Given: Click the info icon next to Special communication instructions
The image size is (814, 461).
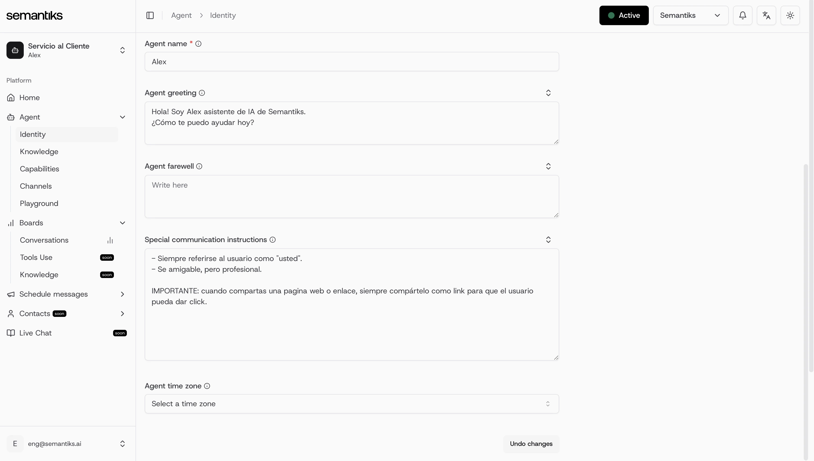Looking at the screenshot, I should click(x=272, y=240).
